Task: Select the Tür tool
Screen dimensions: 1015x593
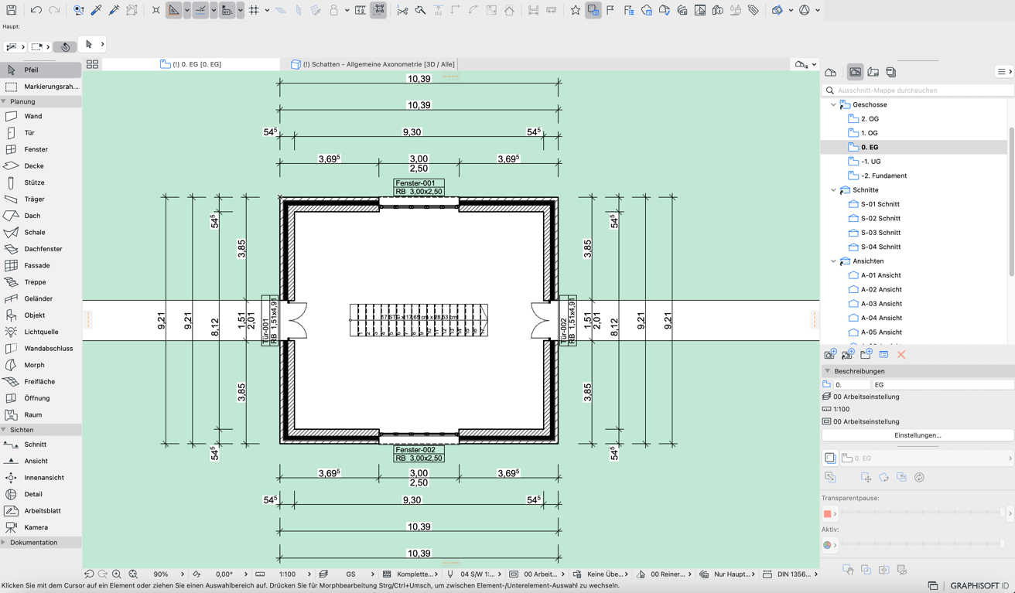Action: click(40, 133)
